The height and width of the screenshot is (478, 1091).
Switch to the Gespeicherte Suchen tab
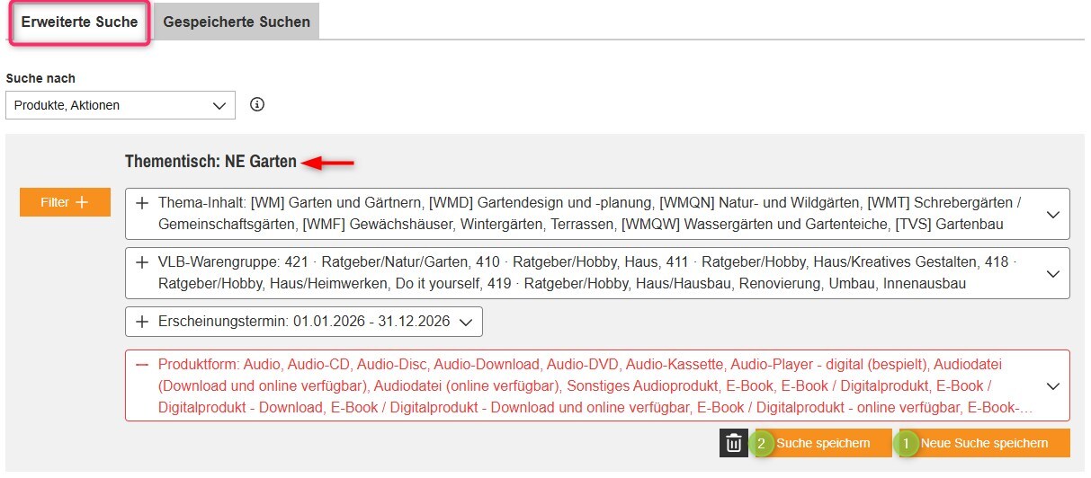pyautogui.click(x=237, y=22)
